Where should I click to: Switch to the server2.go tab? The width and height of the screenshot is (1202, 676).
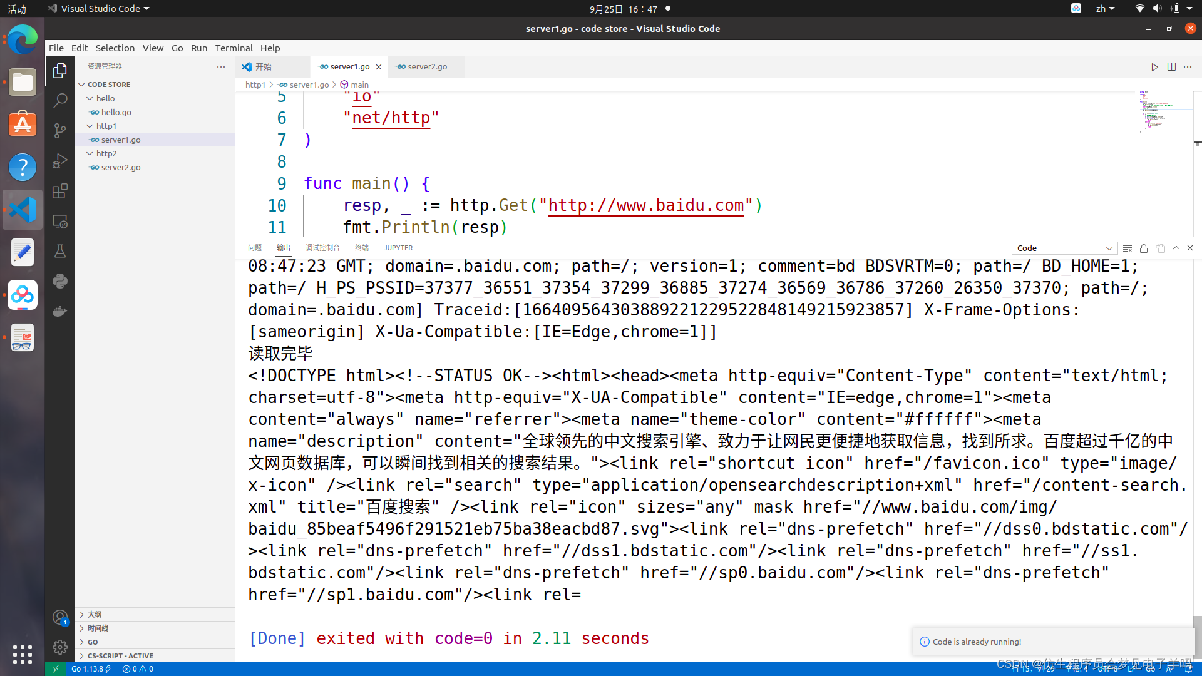[x=427, y=67]
